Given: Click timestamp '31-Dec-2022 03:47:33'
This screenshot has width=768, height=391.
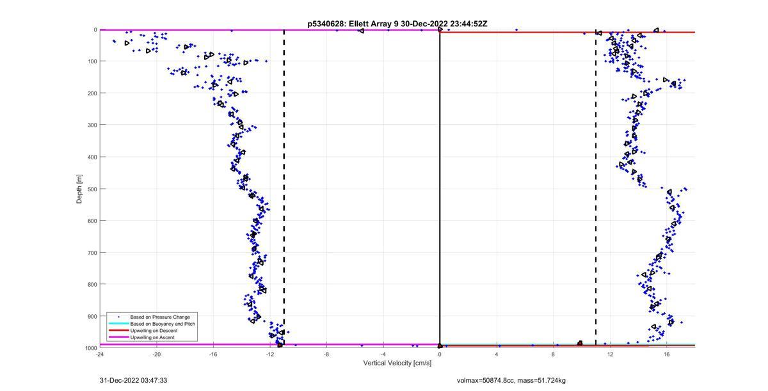Looking at the screenshot, I should tap(134, 380).
